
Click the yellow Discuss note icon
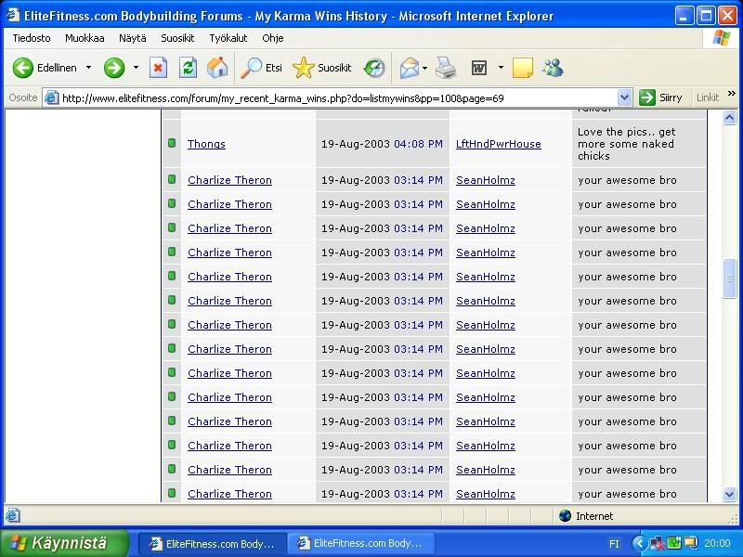(x=522, y=68)
